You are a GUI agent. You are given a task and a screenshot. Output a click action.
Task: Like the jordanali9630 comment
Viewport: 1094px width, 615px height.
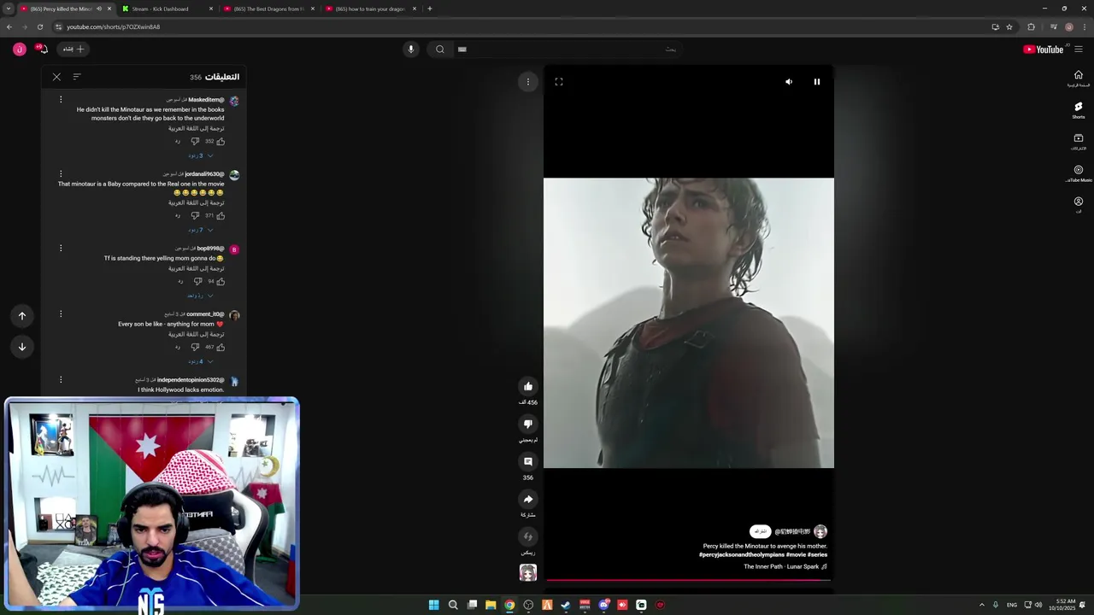tap(221, 215)
